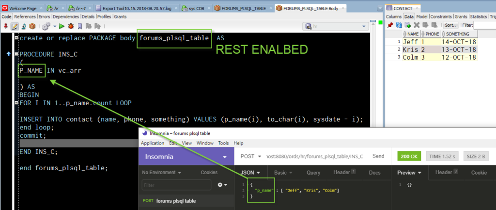Screen dimensions: 496x210
Task: Open the Tools menu in Insomnia
Action: [223, 143]
